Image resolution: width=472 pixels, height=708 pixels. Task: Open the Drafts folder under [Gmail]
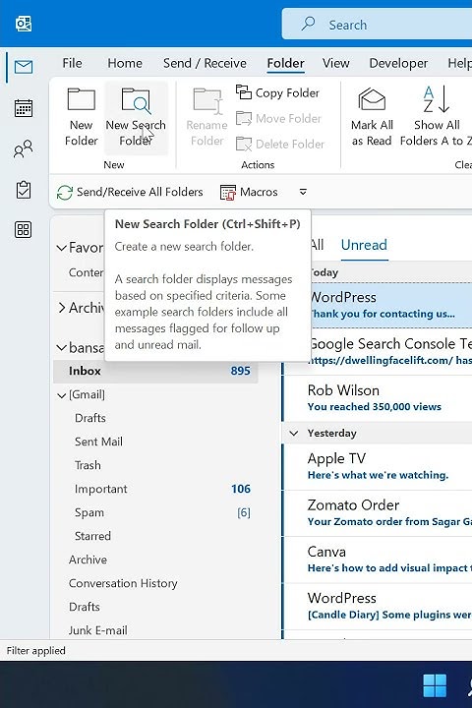click(155, 418)
